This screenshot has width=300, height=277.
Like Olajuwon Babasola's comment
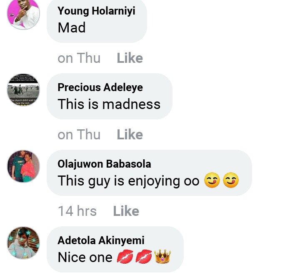[126, 211]
